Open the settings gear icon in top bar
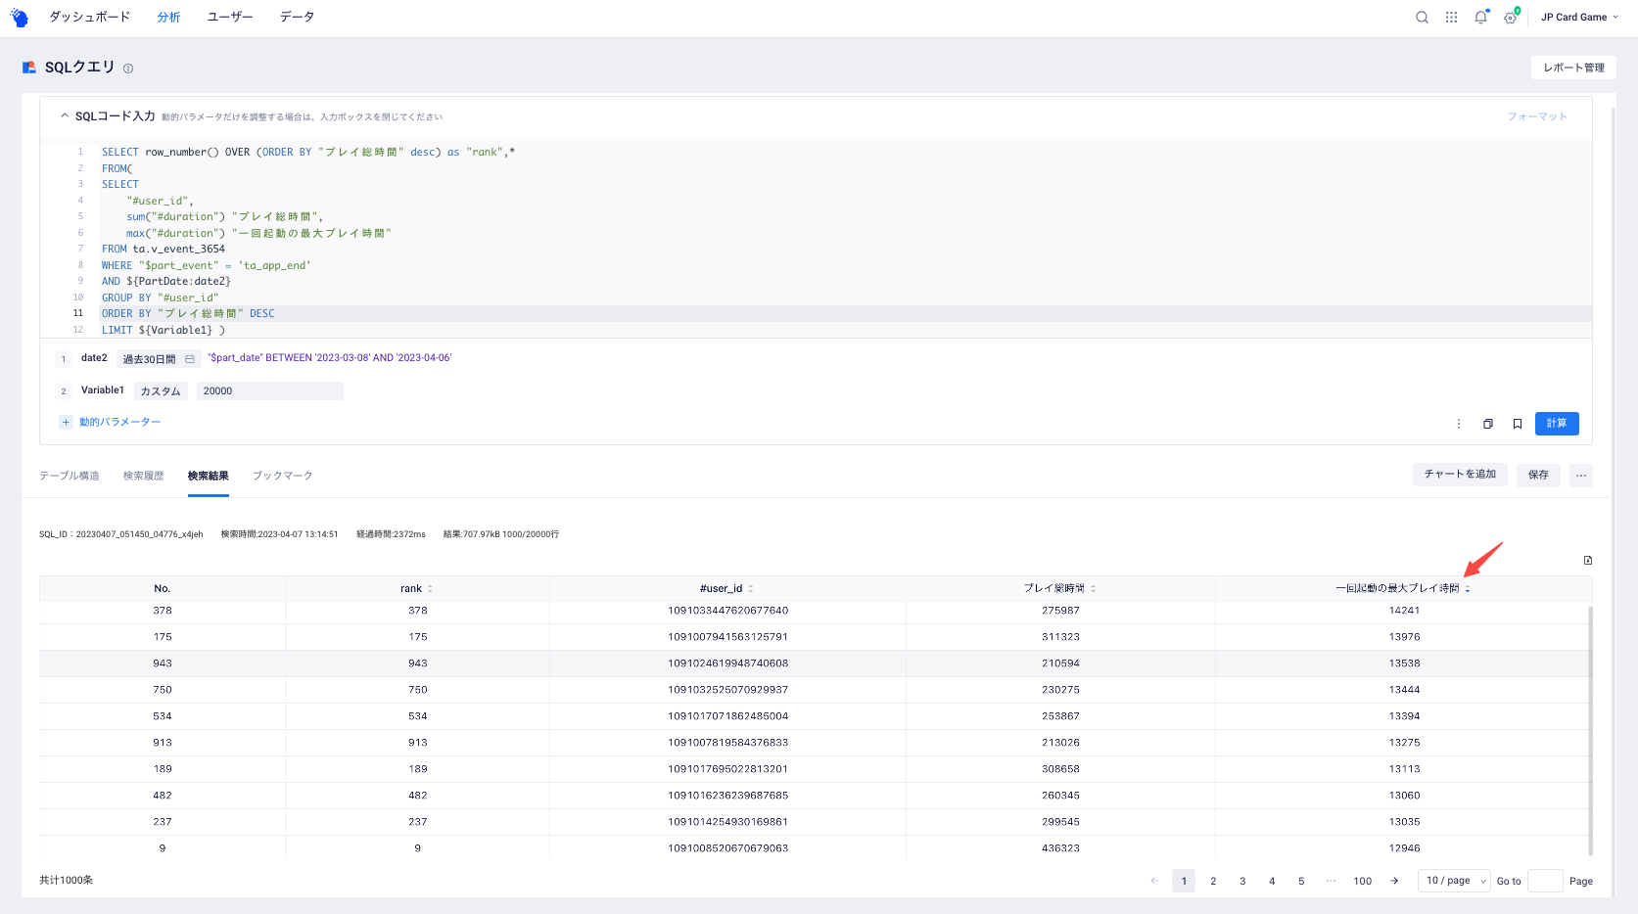Image resolution: width=1638 pixels, height=914 pixels. pyautogui.click(x=1511, y=17)
